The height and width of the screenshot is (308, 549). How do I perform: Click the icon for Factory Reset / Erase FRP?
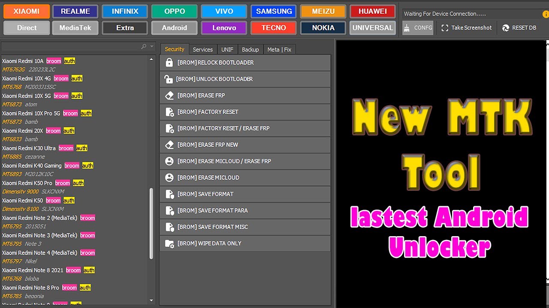click(x=169, y=128)
